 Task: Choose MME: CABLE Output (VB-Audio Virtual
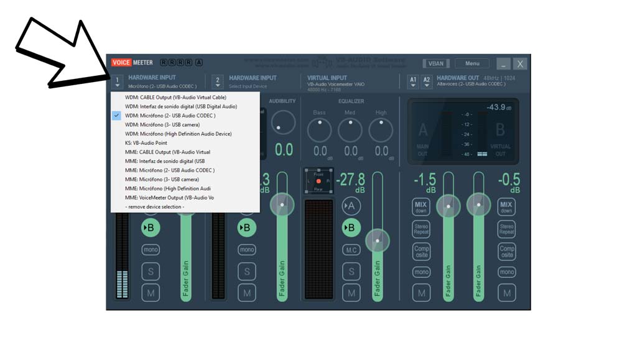pos(185,152)
